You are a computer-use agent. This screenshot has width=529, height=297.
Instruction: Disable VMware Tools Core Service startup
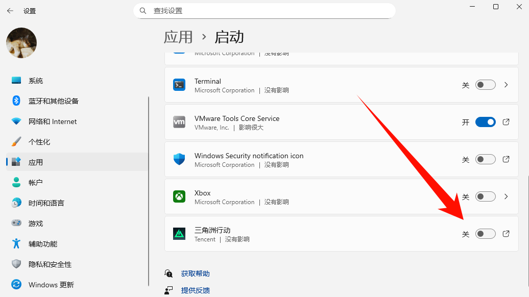pos(485,122)
